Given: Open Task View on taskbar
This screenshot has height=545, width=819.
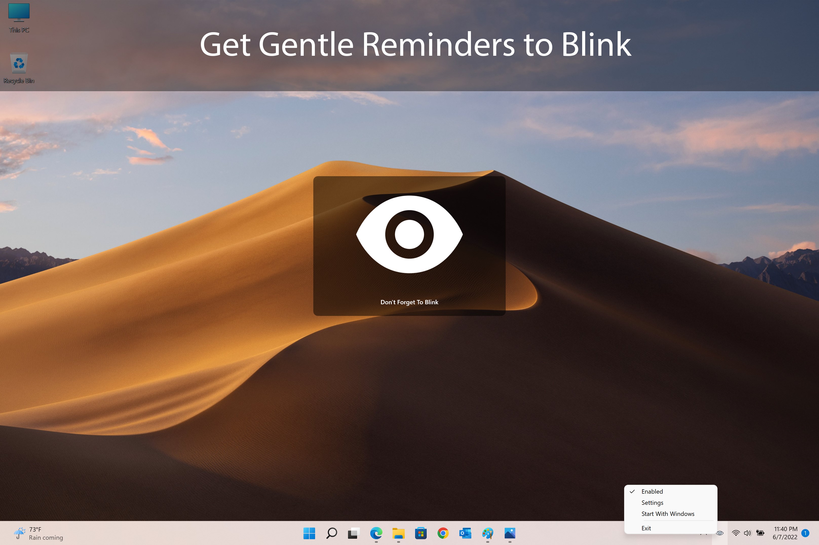Looking at the screenshot, I should pyautogui.click(x=353, y=533).
